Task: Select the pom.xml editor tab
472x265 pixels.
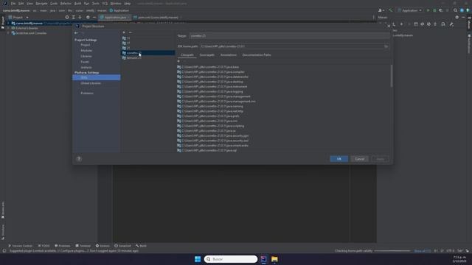Action: coord(158,18)
